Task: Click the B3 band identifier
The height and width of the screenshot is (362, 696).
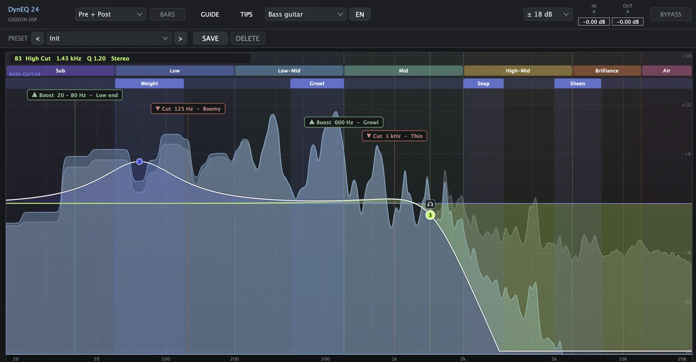Action: click(x=18, y=59)
